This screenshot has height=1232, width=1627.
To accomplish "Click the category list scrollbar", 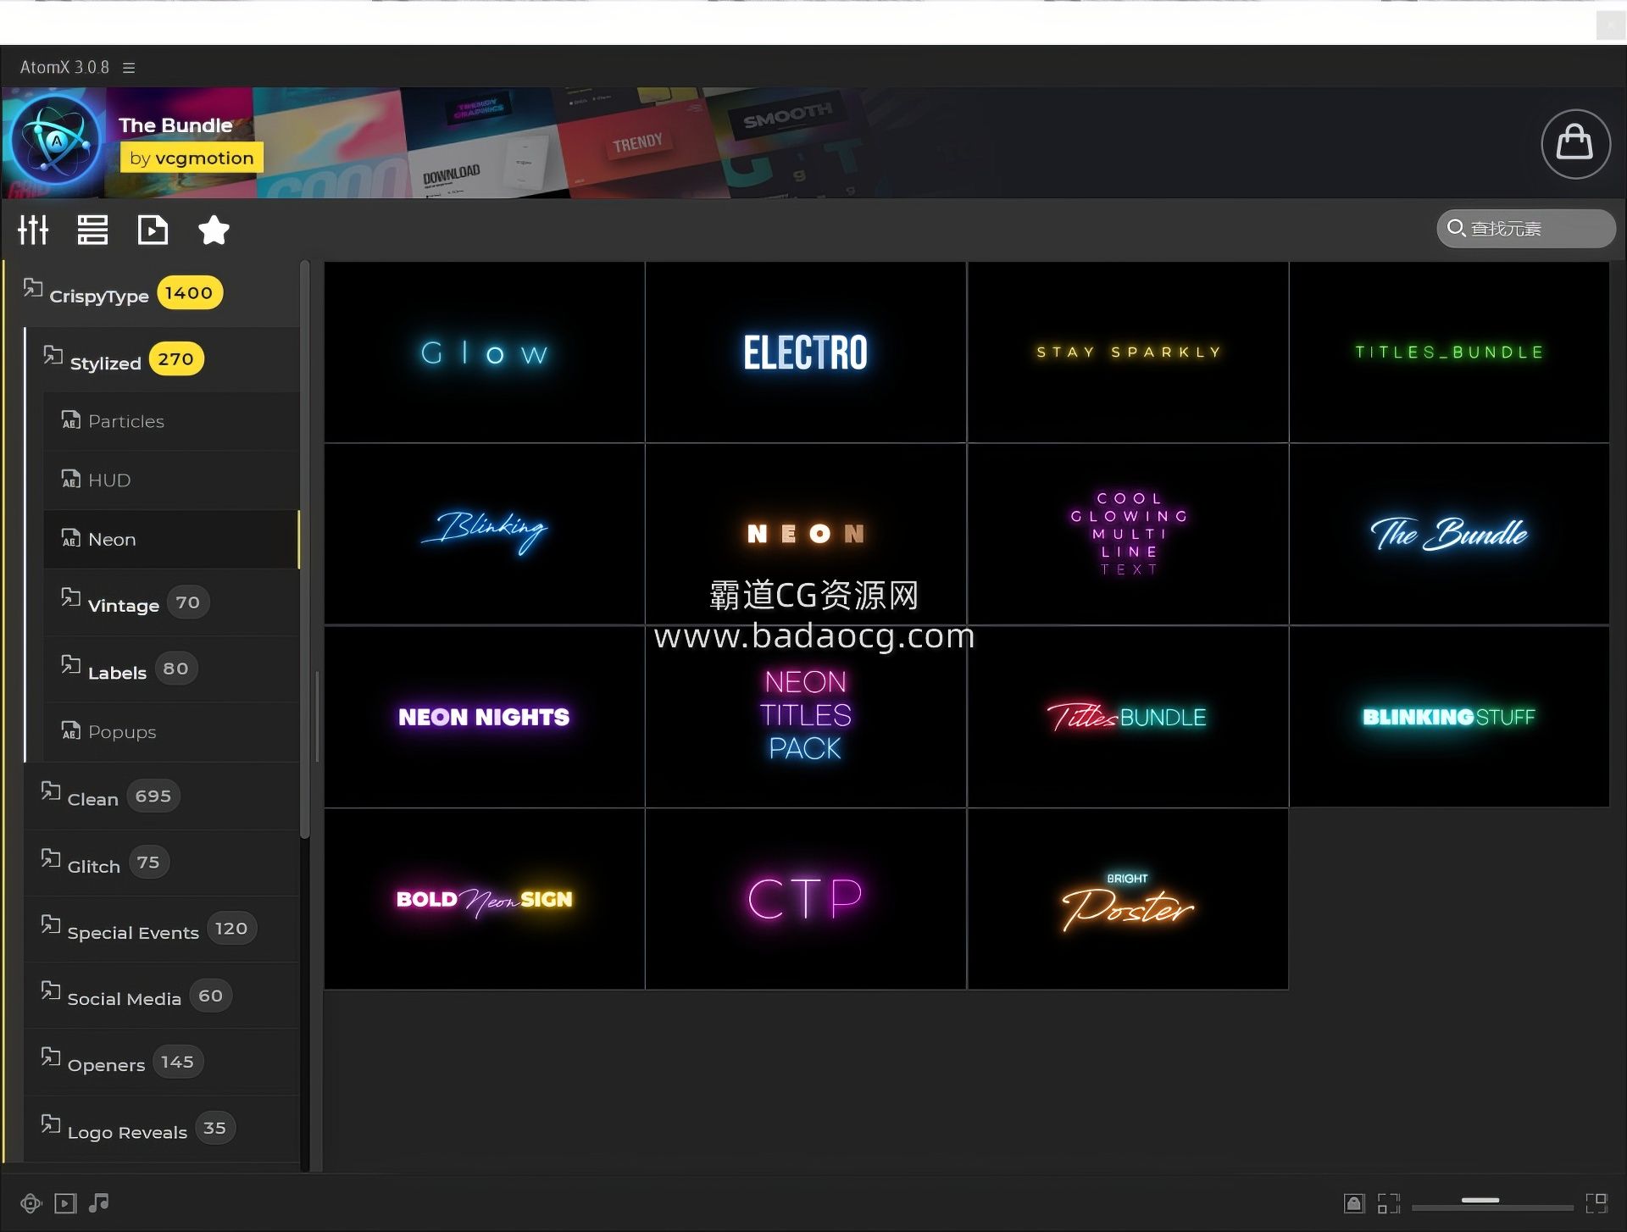I will click(x=305, y=551).
